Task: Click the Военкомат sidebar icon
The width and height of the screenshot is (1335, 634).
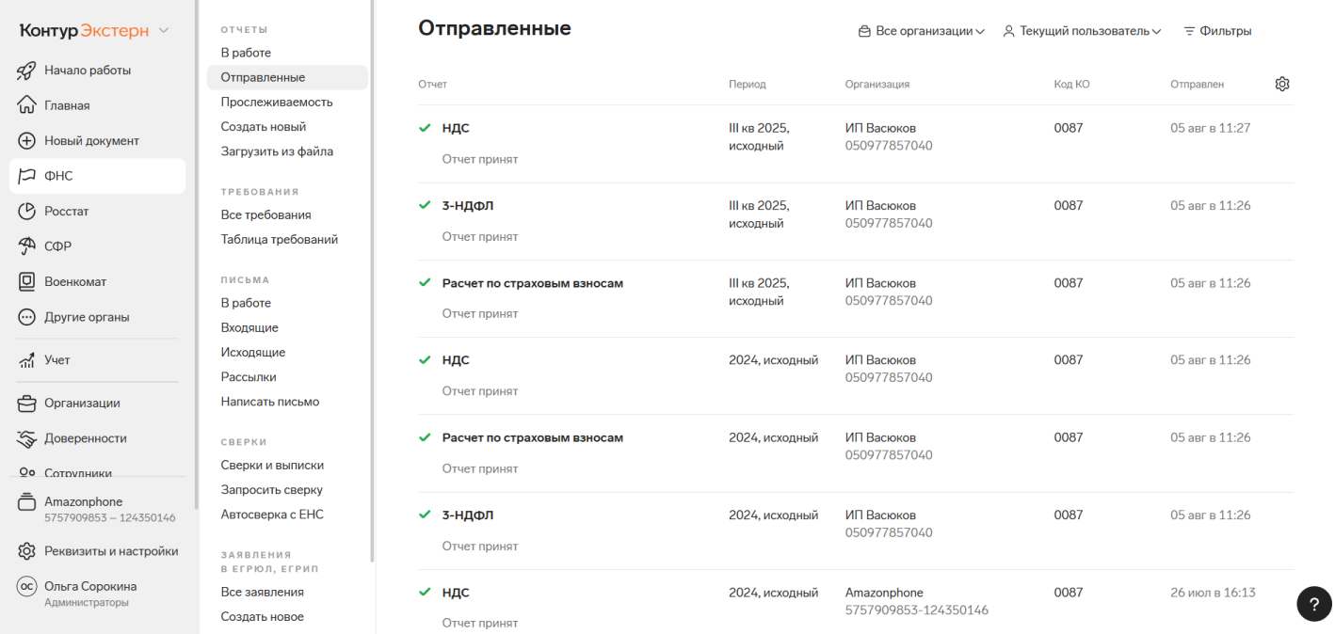Action: 27,282
